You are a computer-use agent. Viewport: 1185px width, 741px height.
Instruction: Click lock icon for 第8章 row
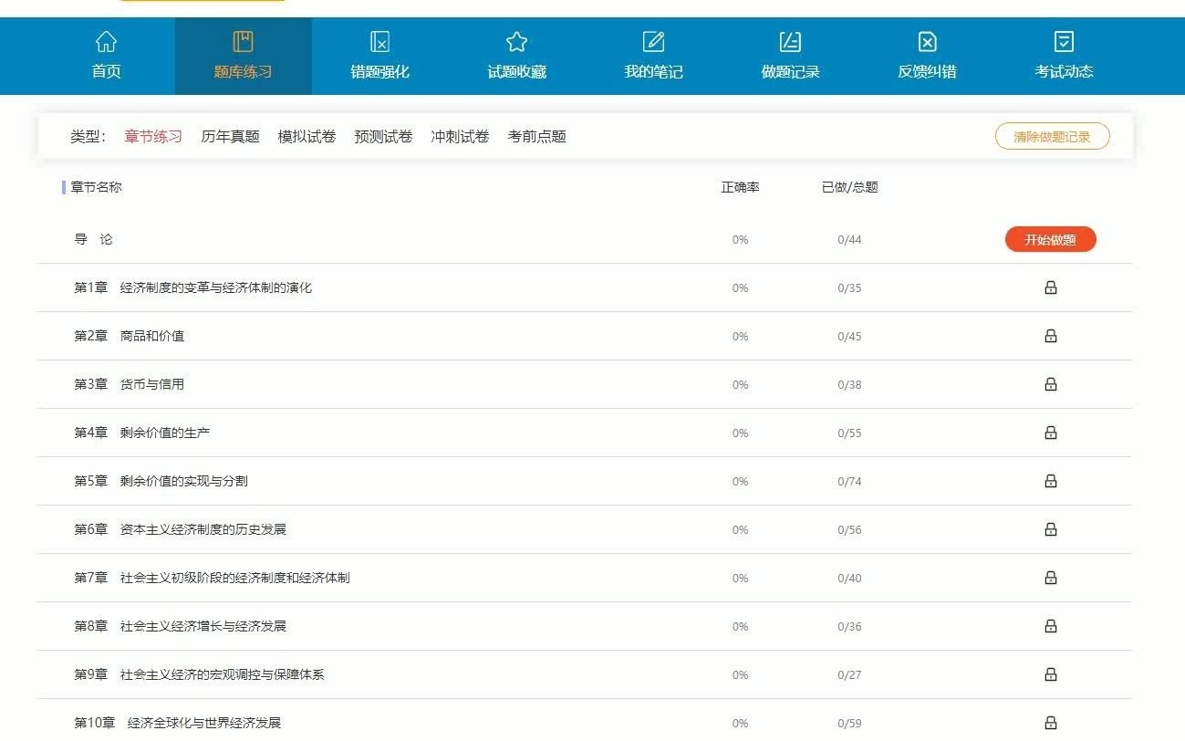pos(1051,626)
